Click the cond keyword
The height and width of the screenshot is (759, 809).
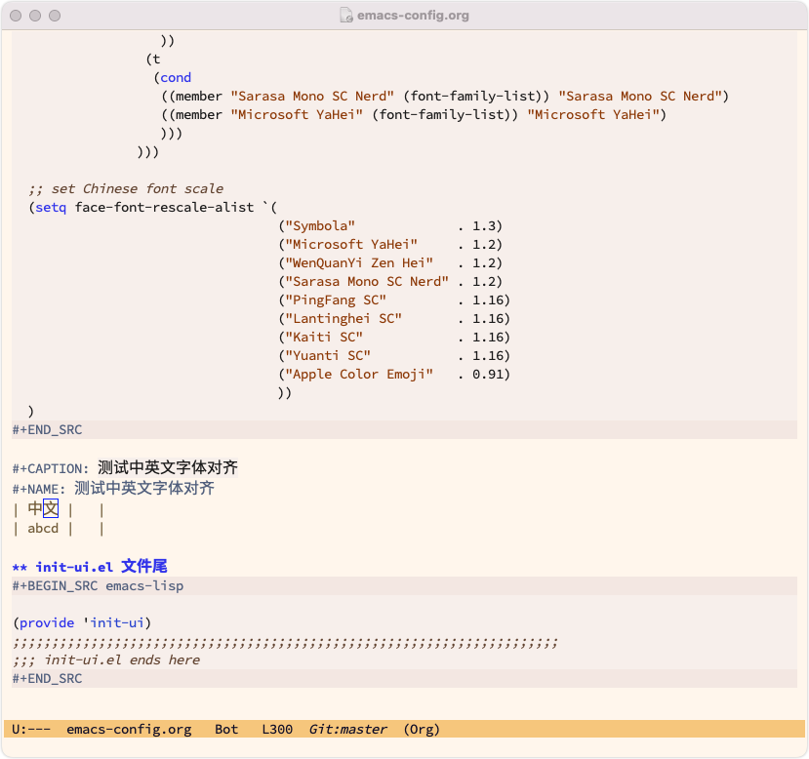[176, 77]
